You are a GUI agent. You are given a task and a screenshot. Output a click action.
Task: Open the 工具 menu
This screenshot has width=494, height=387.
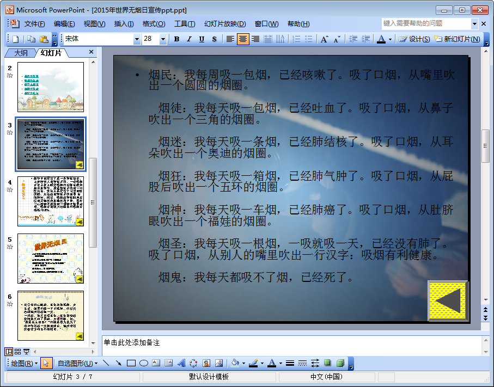(184, 24)
